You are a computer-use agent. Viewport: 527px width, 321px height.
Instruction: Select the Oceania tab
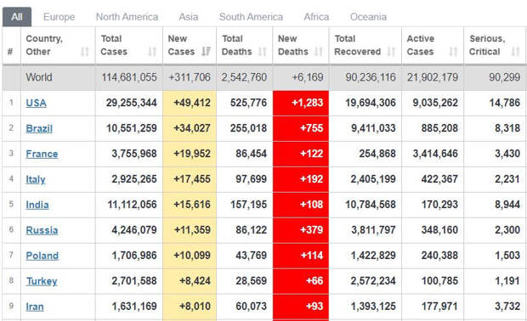368,17
